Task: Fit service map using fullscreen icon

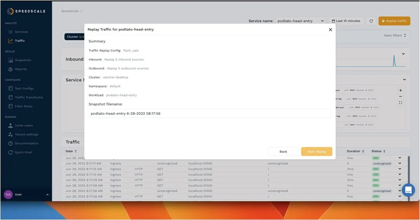Action: [400, 102]
